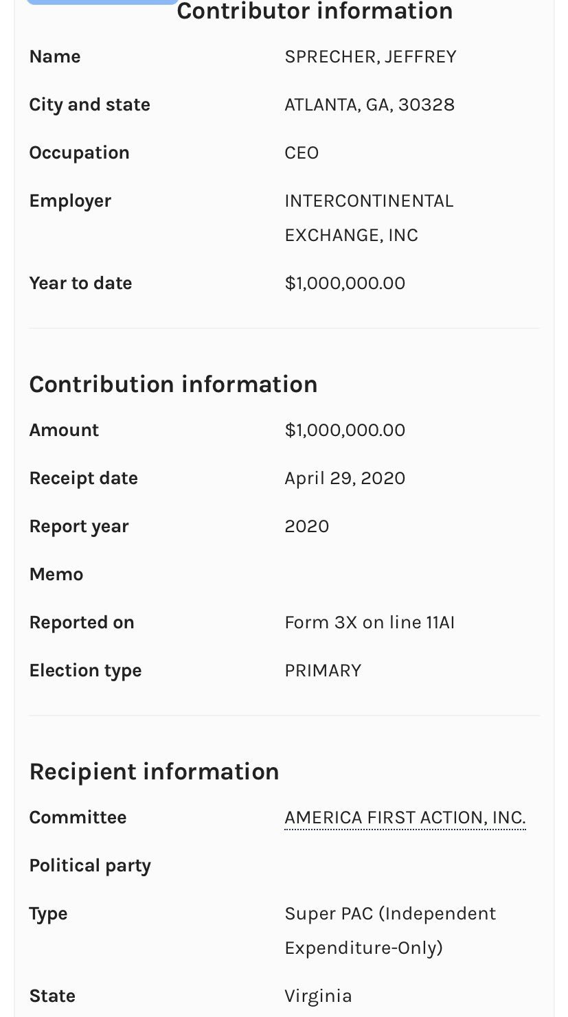The width and height of the screenshot is (568, 1017).
Task: Click the Contribution information heading
Action: pos(173,385)
